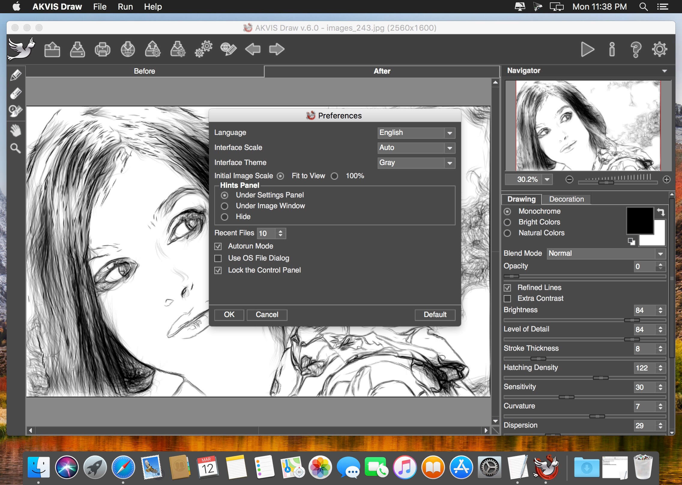Click the Undo left arrow icon
This screenshot has height=485, width=682.
click(253, 49)
